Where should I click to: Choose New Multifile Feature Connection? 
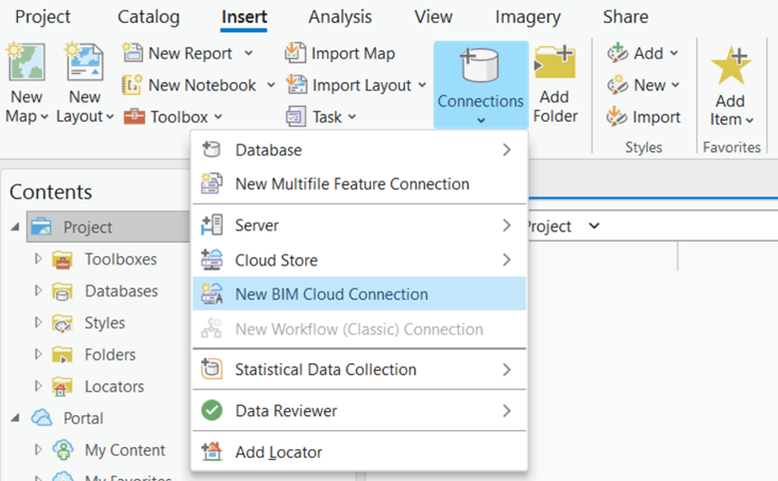359,184
